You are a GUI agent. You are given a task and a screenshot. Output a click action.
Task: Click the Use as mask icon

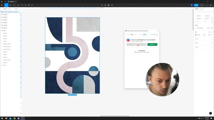(109, 5)
